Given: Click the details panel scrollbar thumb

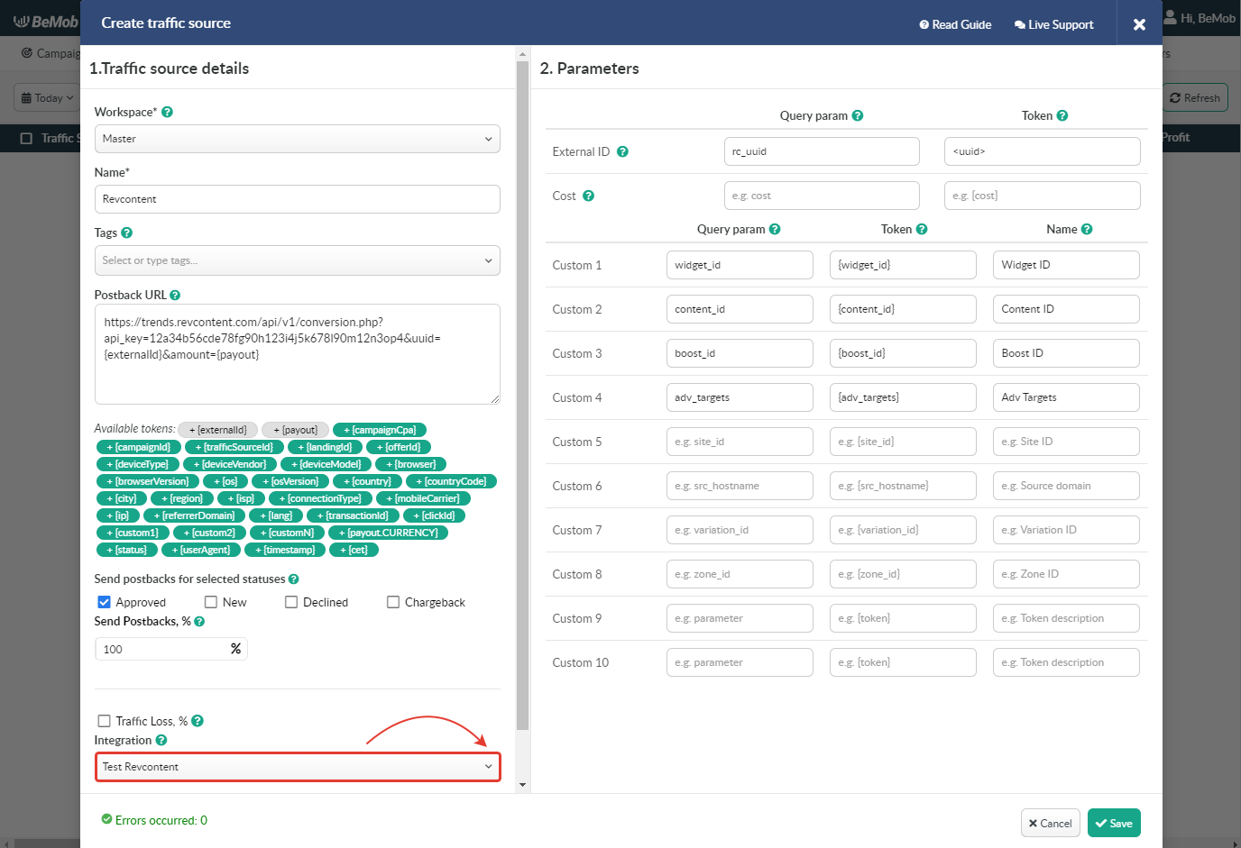Looking at the screenshot, I should point(522,397).
